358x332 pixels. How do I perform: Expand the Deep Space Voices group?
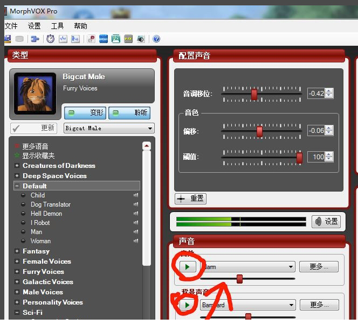coord(17,175)
